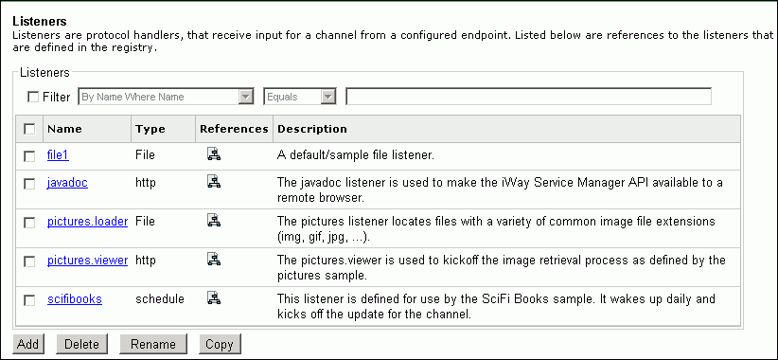This screenshot has height=360, width=778.
Task: Click the Copy button
Action: pos(220,344)
